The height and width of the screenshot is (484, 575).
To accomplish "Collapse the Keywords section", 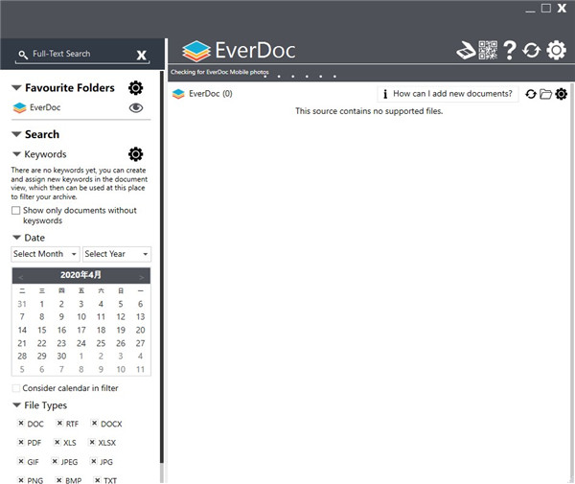I will (16, 154).
